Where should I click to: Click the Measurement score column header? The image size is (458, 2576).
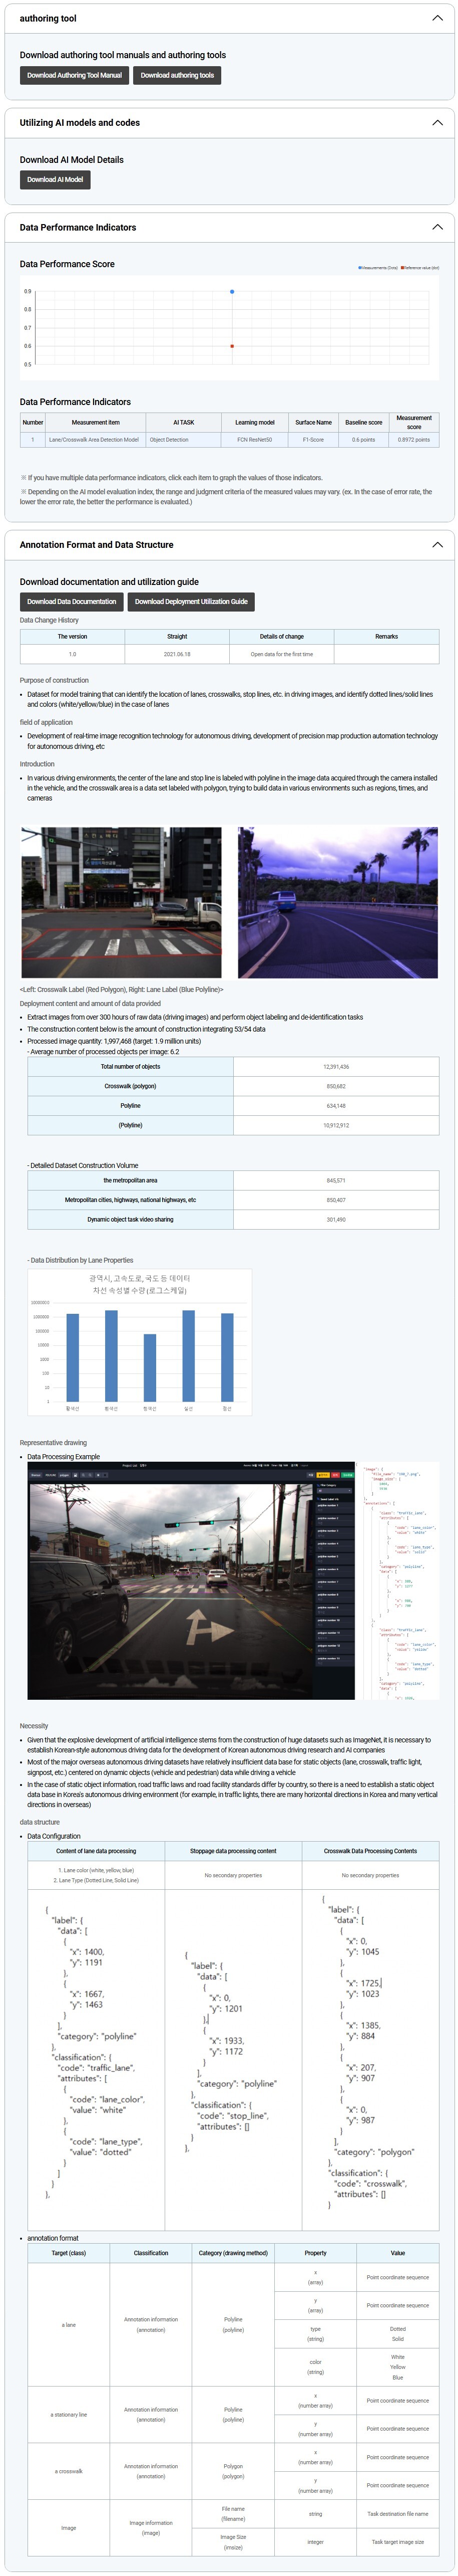(x=413, y=422)
